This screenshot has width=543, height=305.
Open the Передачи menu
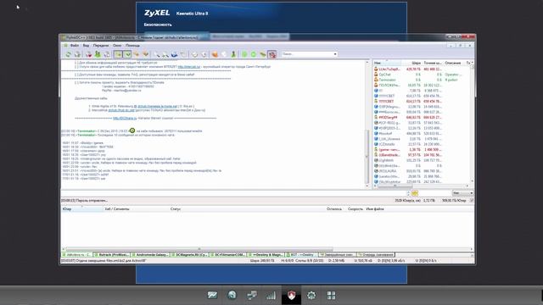[101, 45]
